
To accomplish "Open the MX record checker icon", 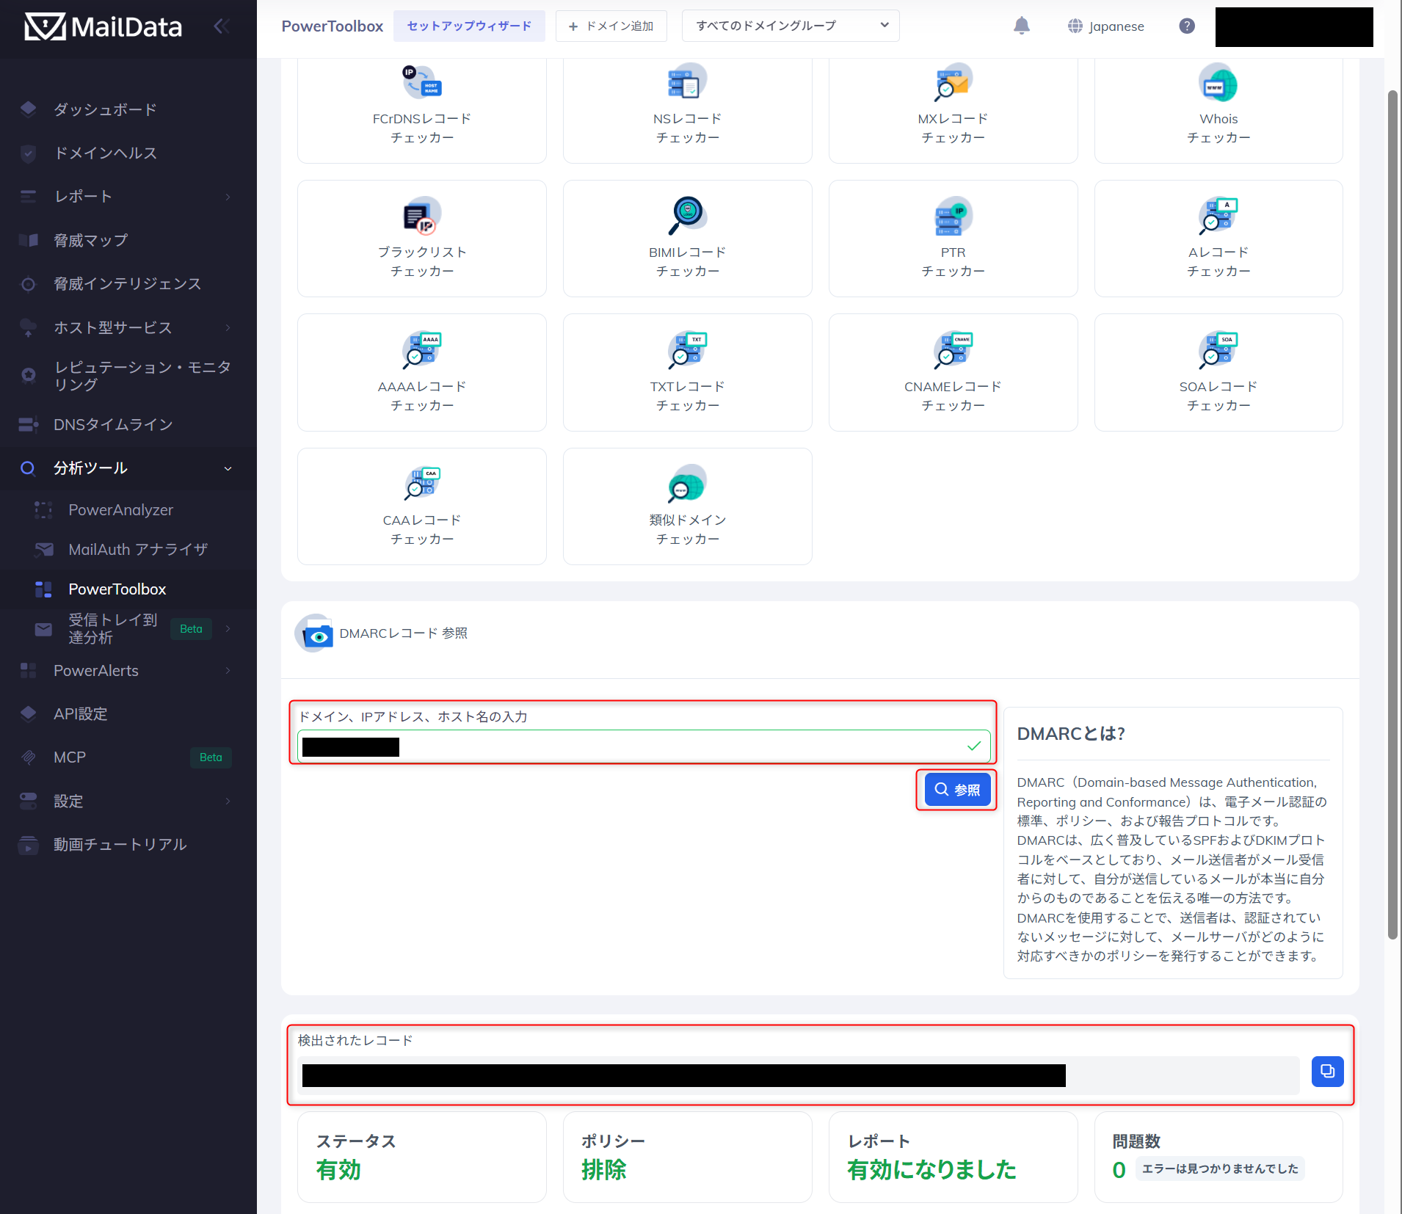I will (x=953, y=82).
